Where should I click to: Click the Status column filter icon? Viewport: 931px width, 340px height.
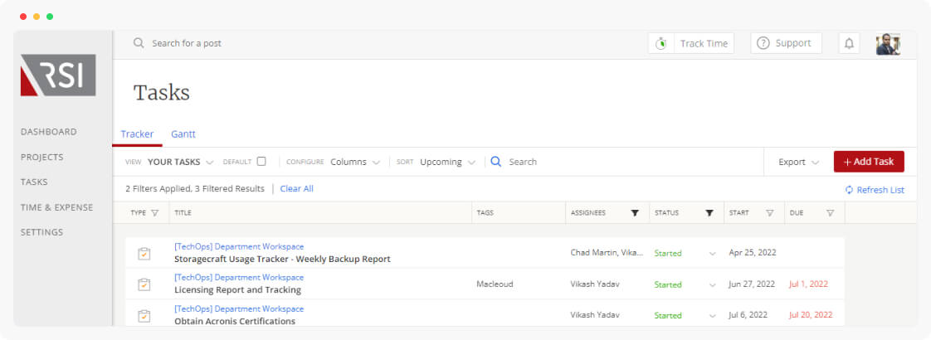[x=709, y=213]
